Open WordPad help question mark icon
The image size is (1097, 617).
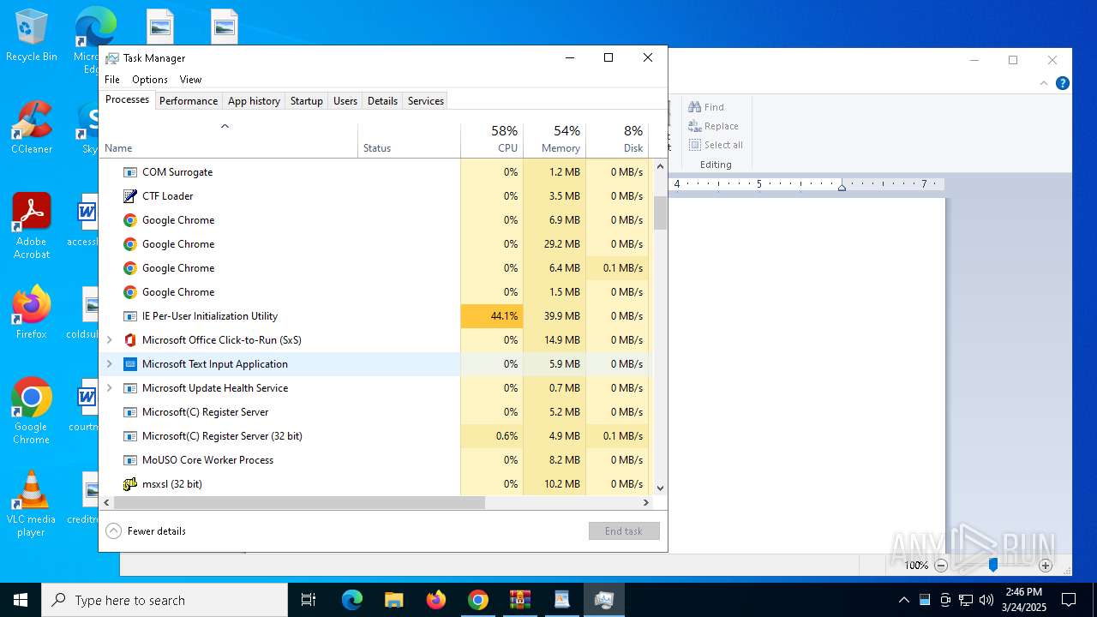1063,83
